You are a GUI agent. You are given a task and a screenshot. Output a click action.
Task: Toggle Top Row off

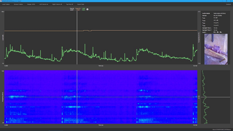[x=69, y=4]
